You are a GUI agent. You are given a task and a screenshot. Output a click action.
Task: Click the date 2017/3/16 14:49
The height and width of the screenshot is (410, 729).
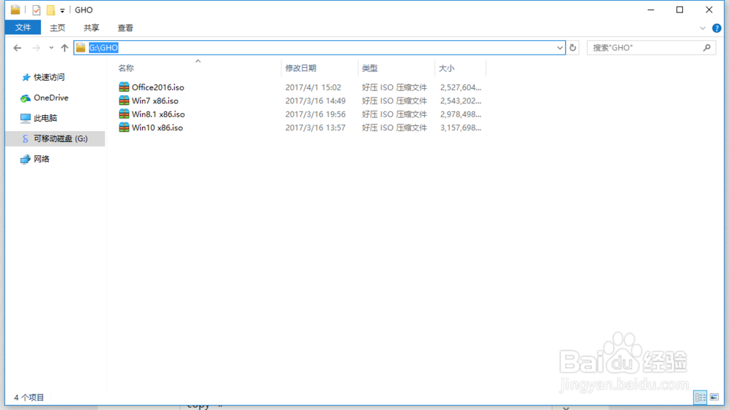coord(315,100)
